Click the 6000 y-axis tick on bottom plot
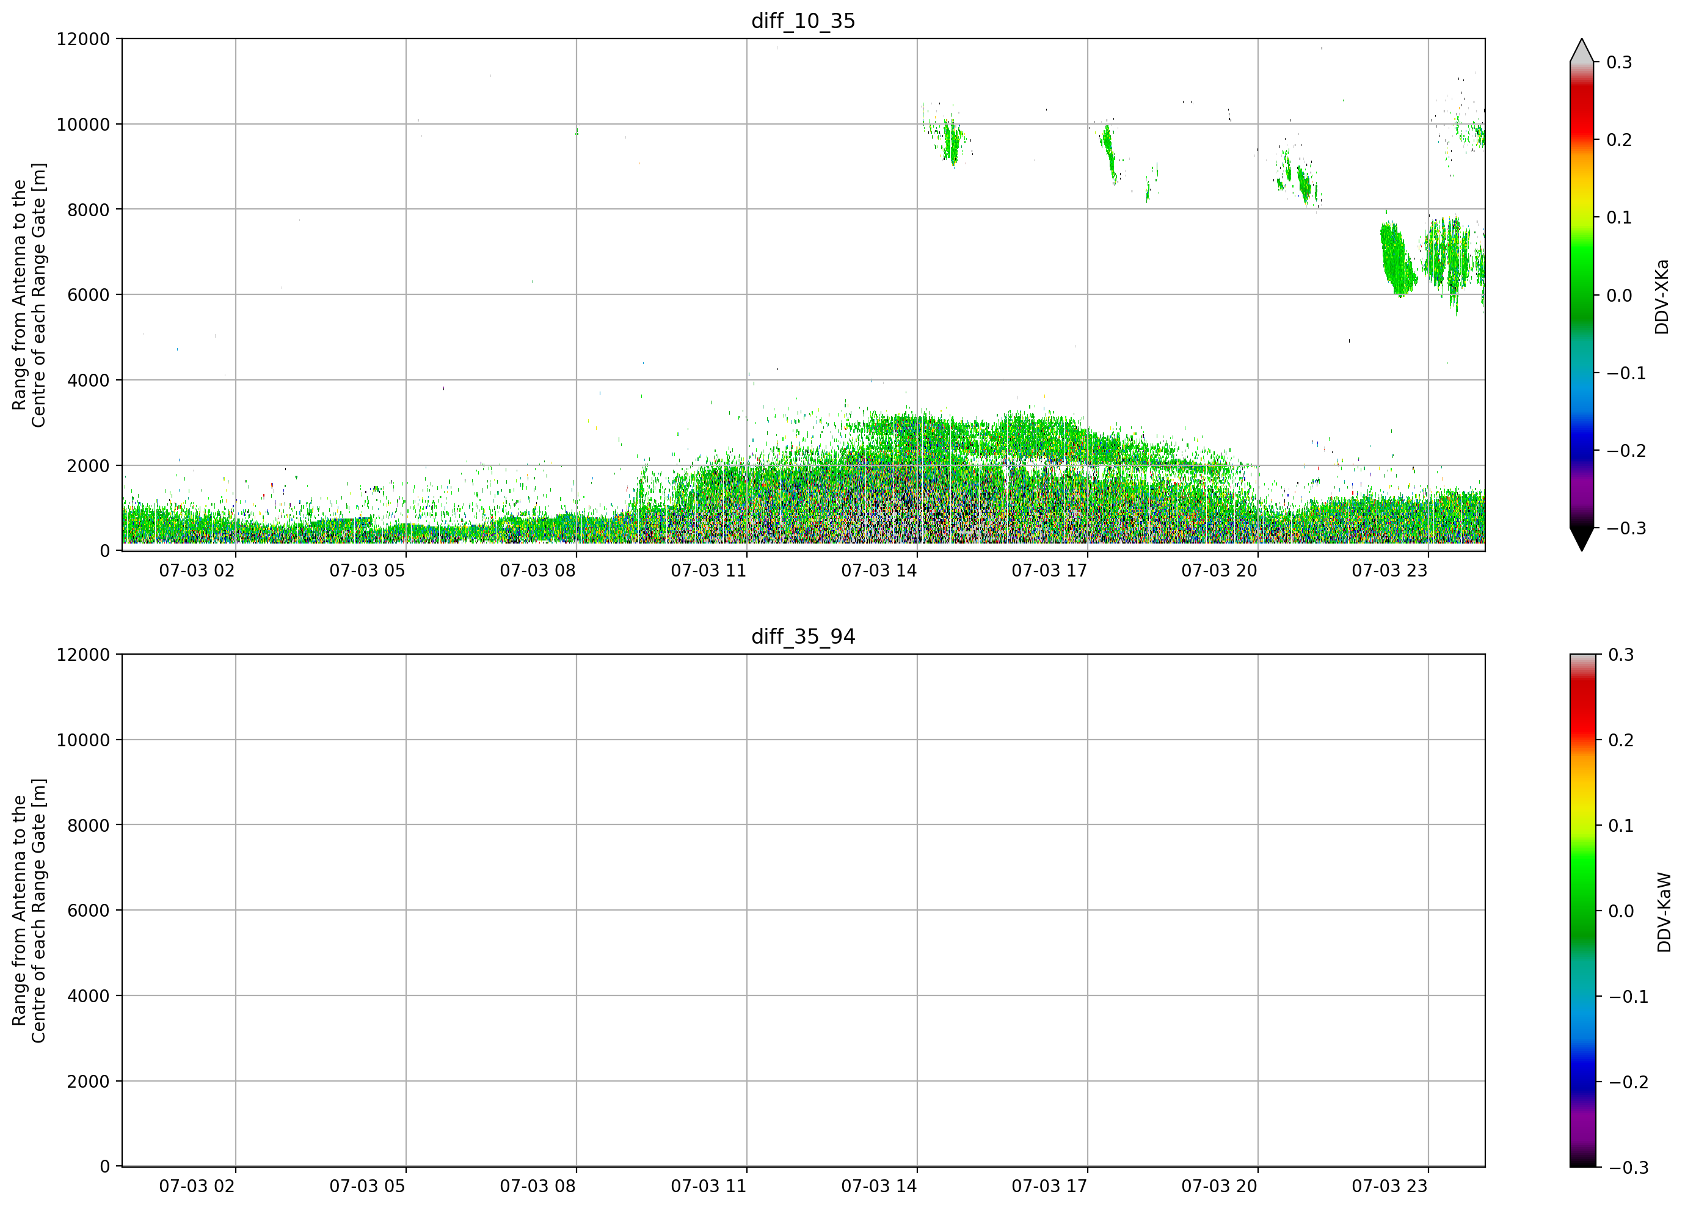Image resolution: width=1685 pixels, height=1208 pixels. (x=89, y=911)
